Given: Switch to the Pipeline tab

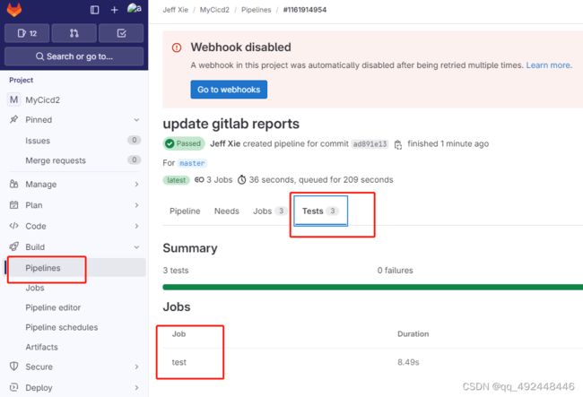Looking at the screenshot, I should (185, 211).
